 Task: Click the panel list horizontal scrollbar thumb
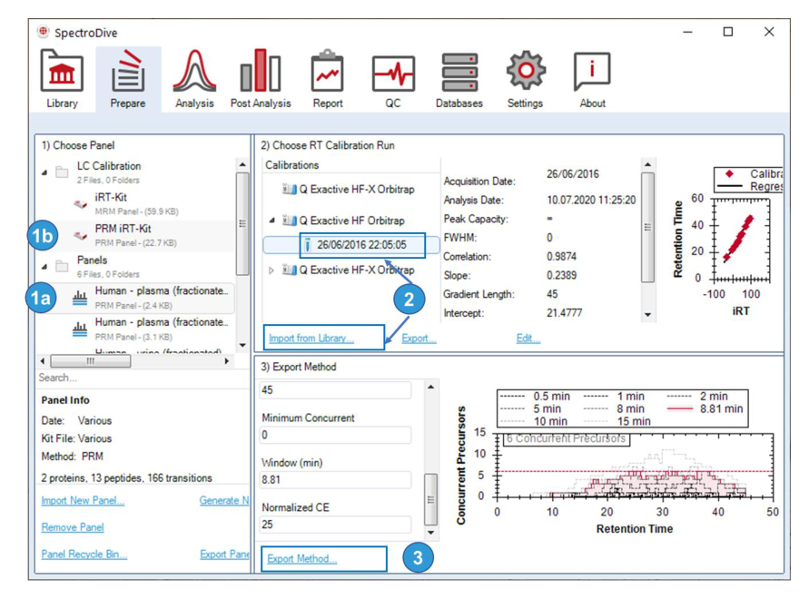point(90,361)
